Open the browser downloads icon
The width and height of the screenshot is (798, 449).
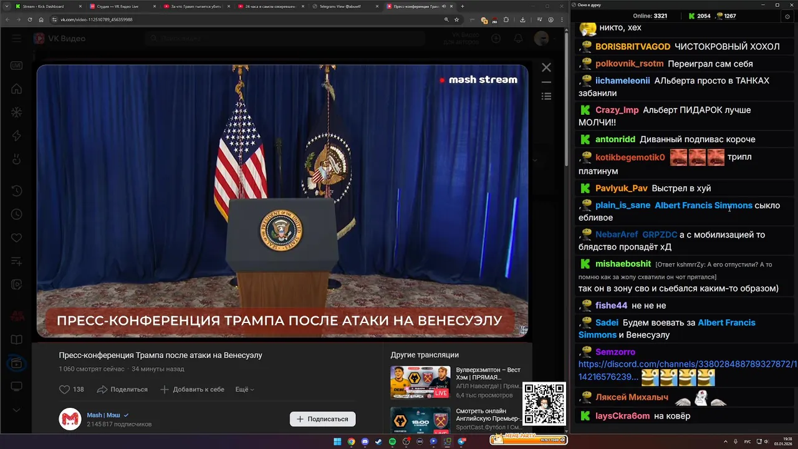(522, 19)
